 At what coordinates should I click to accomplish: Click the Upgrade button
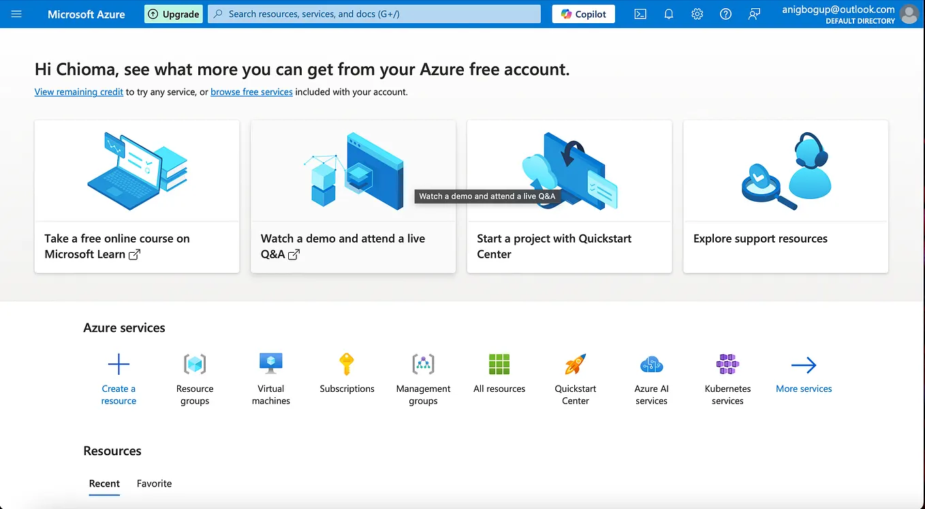coord(173,14)
